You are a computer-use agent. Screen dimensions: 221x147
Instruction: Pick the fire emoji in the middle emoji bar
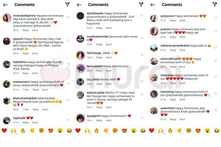[97, 130]
